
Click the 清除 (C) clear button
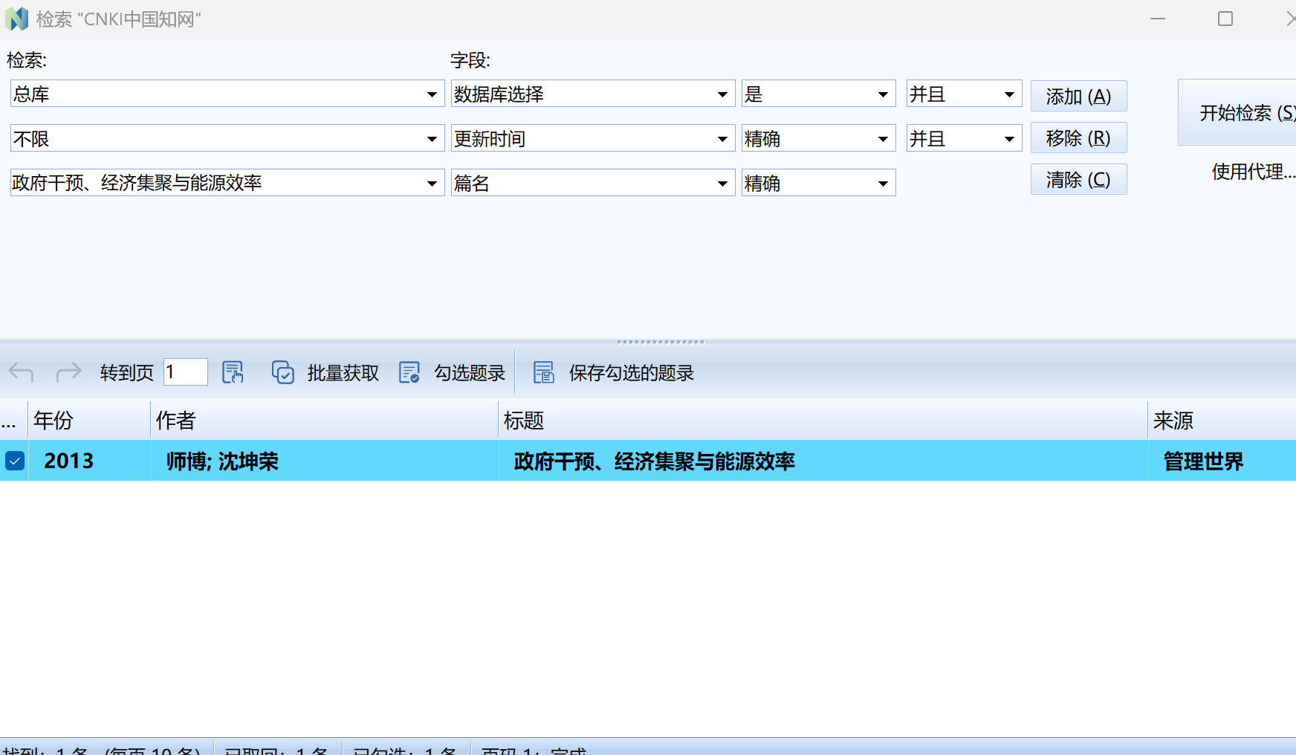coord(1078,179)
